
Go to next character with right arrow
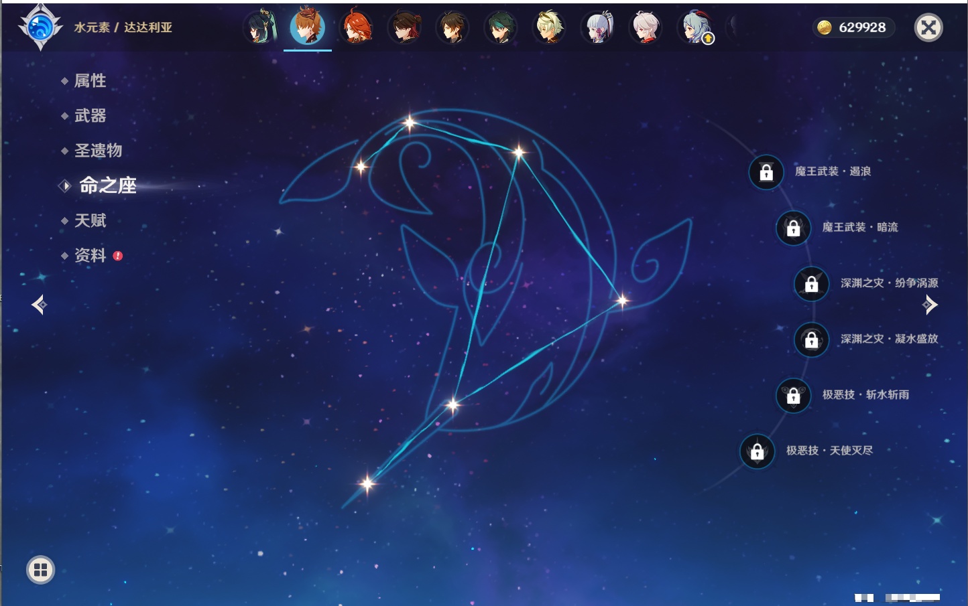pos(930,305)
